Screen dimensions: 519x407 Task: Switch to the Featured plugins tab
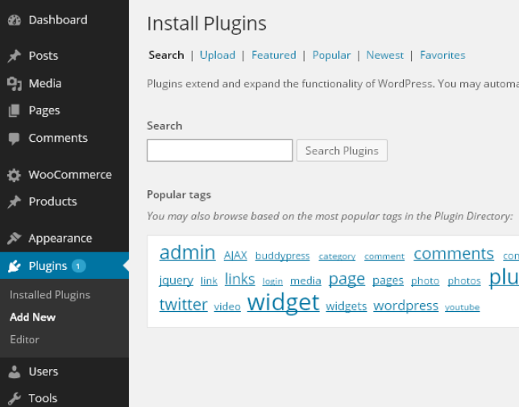[274, 56]
